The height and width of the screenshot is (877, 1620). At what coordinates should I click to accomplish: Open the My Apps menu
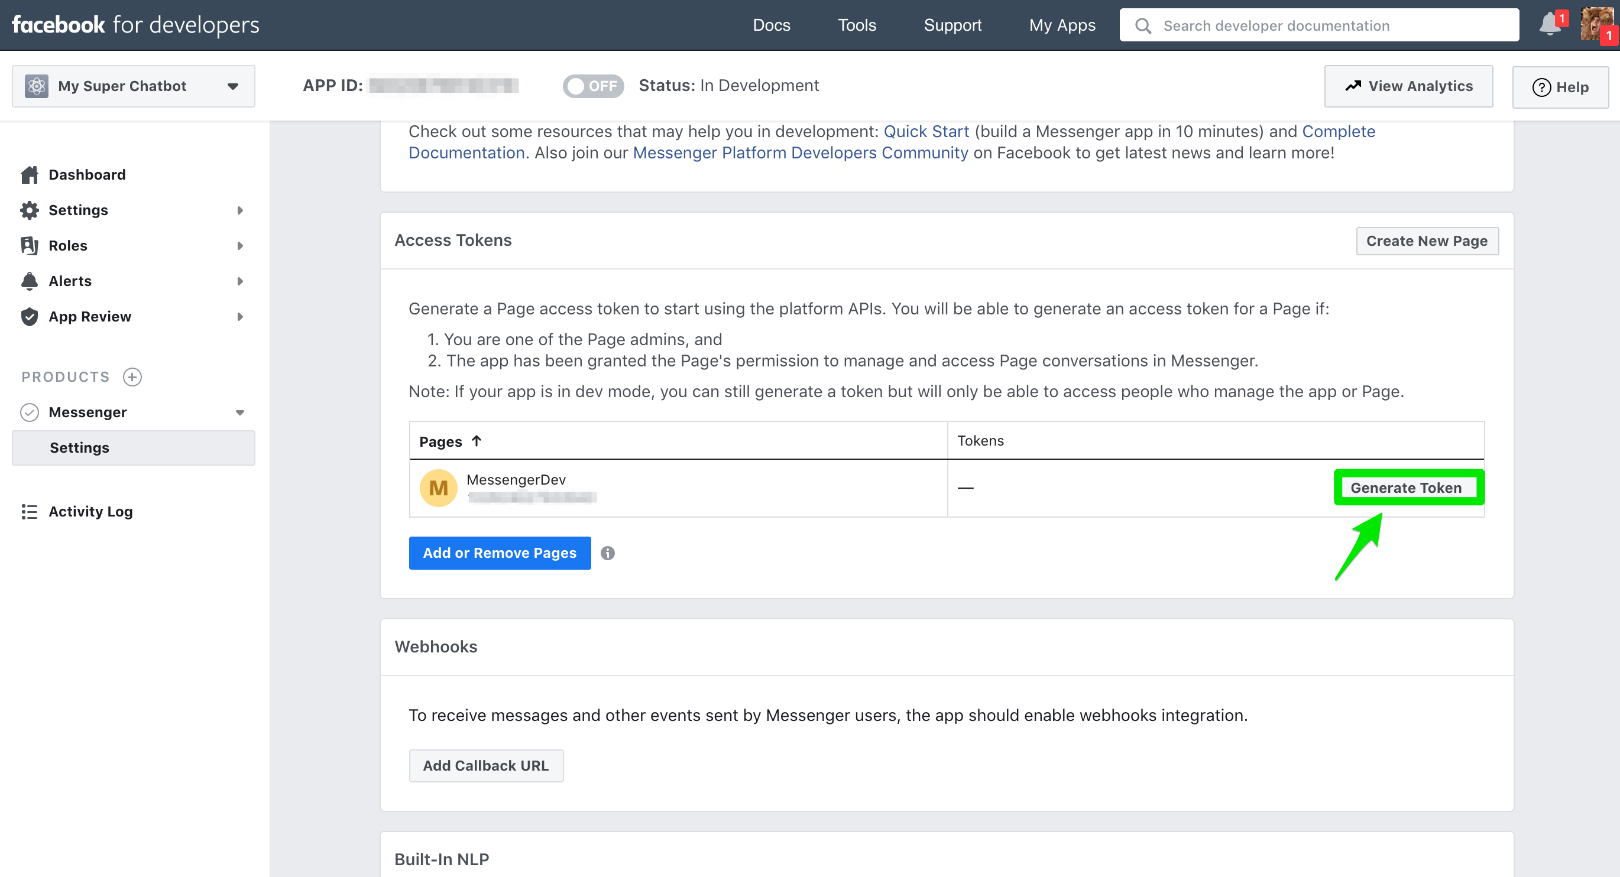tap(1062, 25)
